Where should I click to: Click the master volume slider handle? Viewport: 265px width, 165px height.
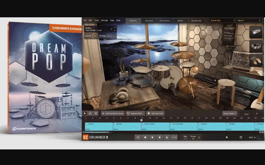pyautogui.click(x=241, y=138)
